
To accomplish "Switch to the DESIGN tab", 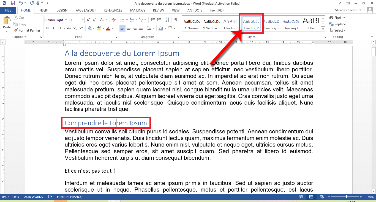I will (x=62, y=10).
